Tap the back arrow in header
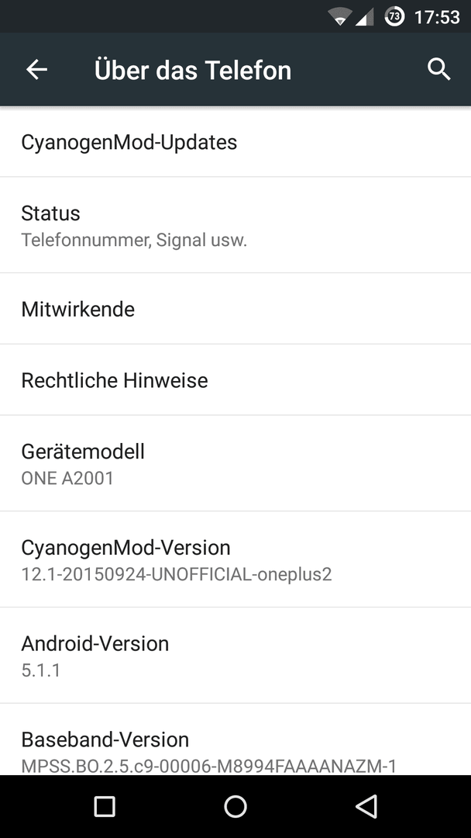This screenshot has width=471, height=838. 37,70
